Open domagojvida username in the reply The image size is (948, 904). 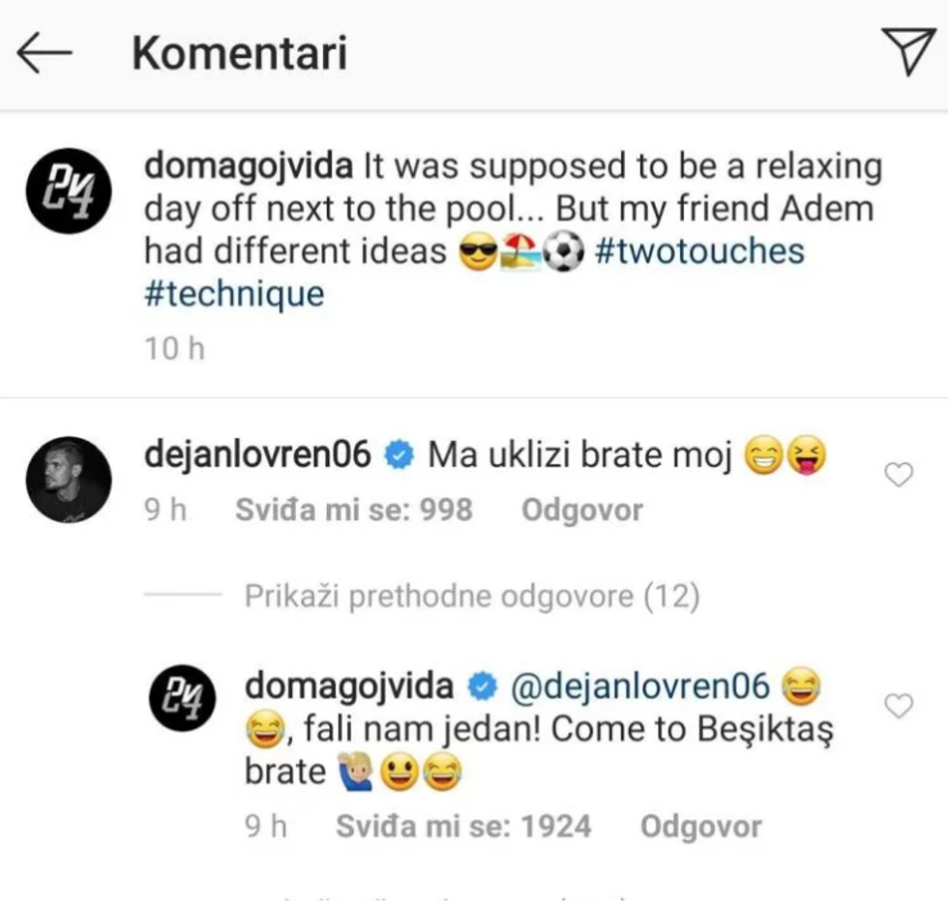coord(349,687)
